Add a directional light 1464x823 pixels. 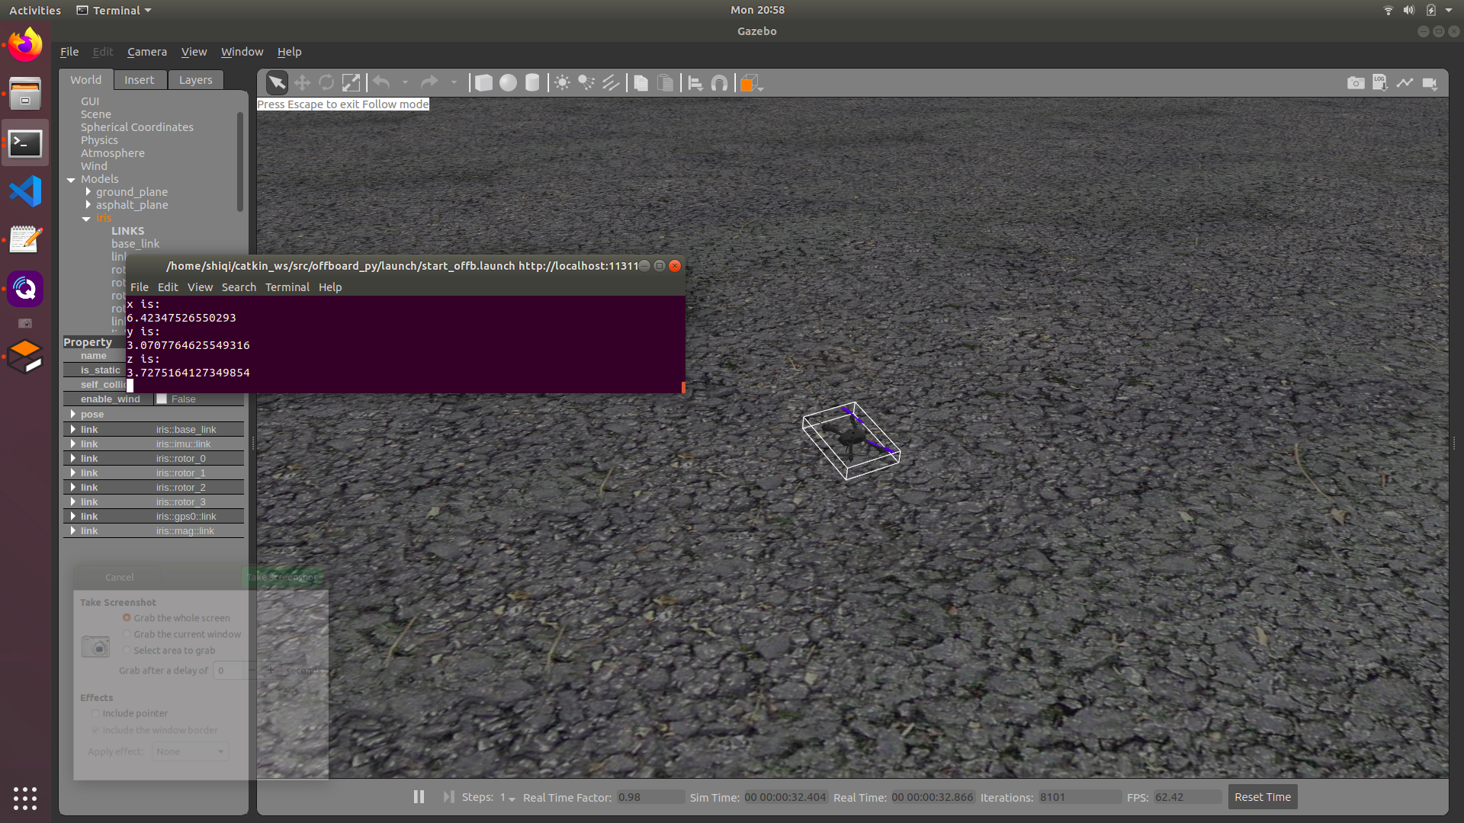click(611, 82)
